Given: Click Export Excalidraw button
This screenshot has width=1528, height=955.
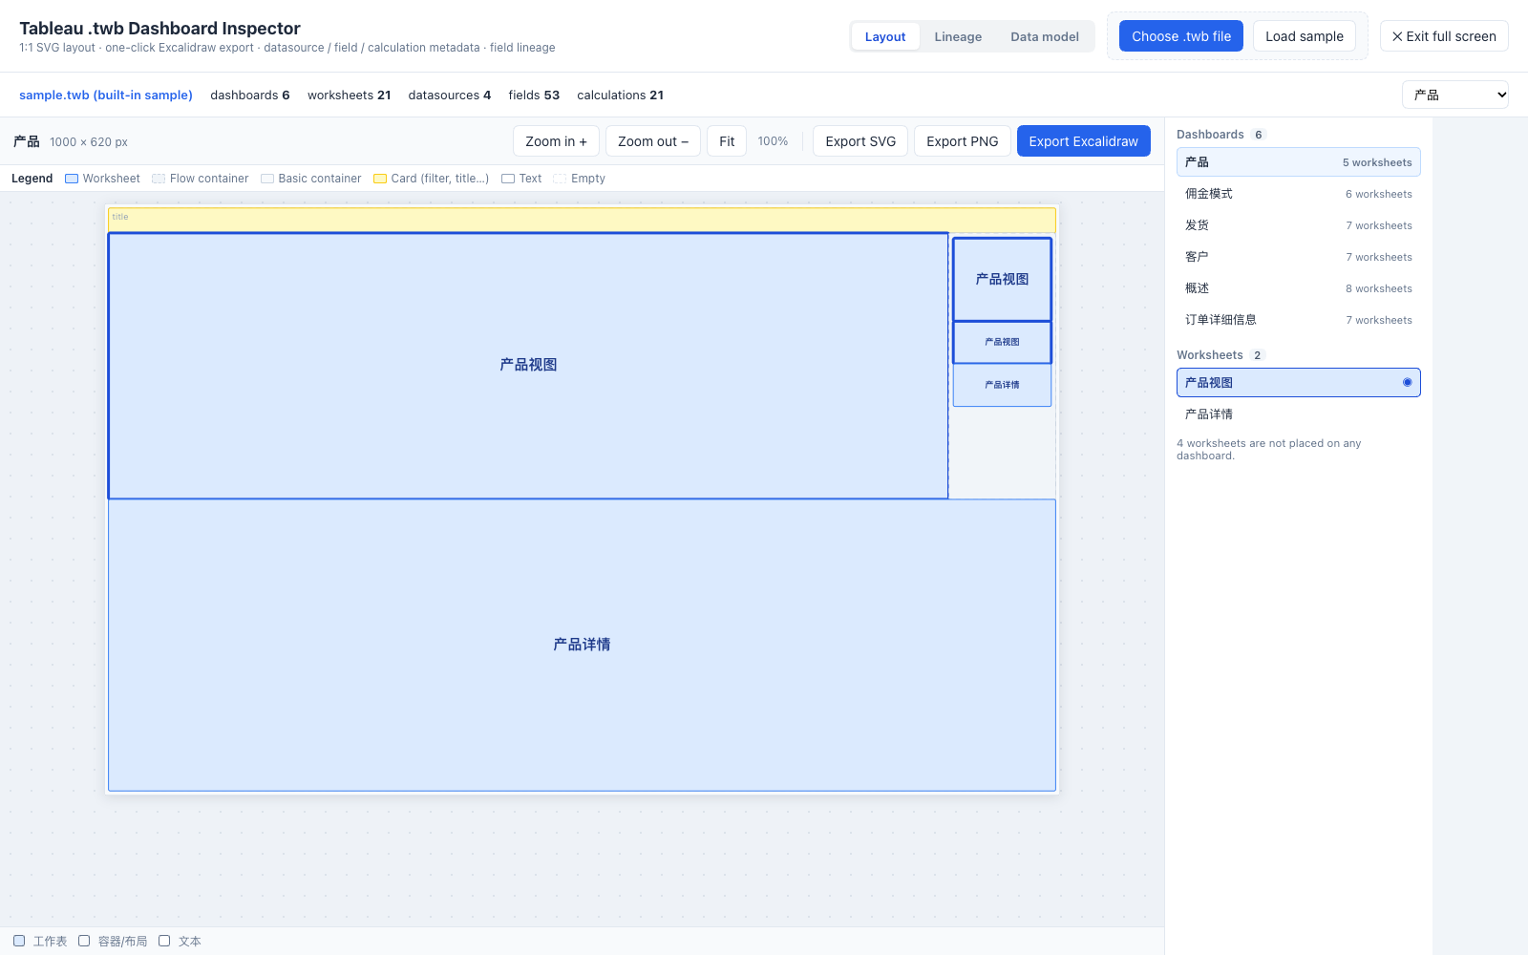Looking at the screenshot, I should [1084, 141].
